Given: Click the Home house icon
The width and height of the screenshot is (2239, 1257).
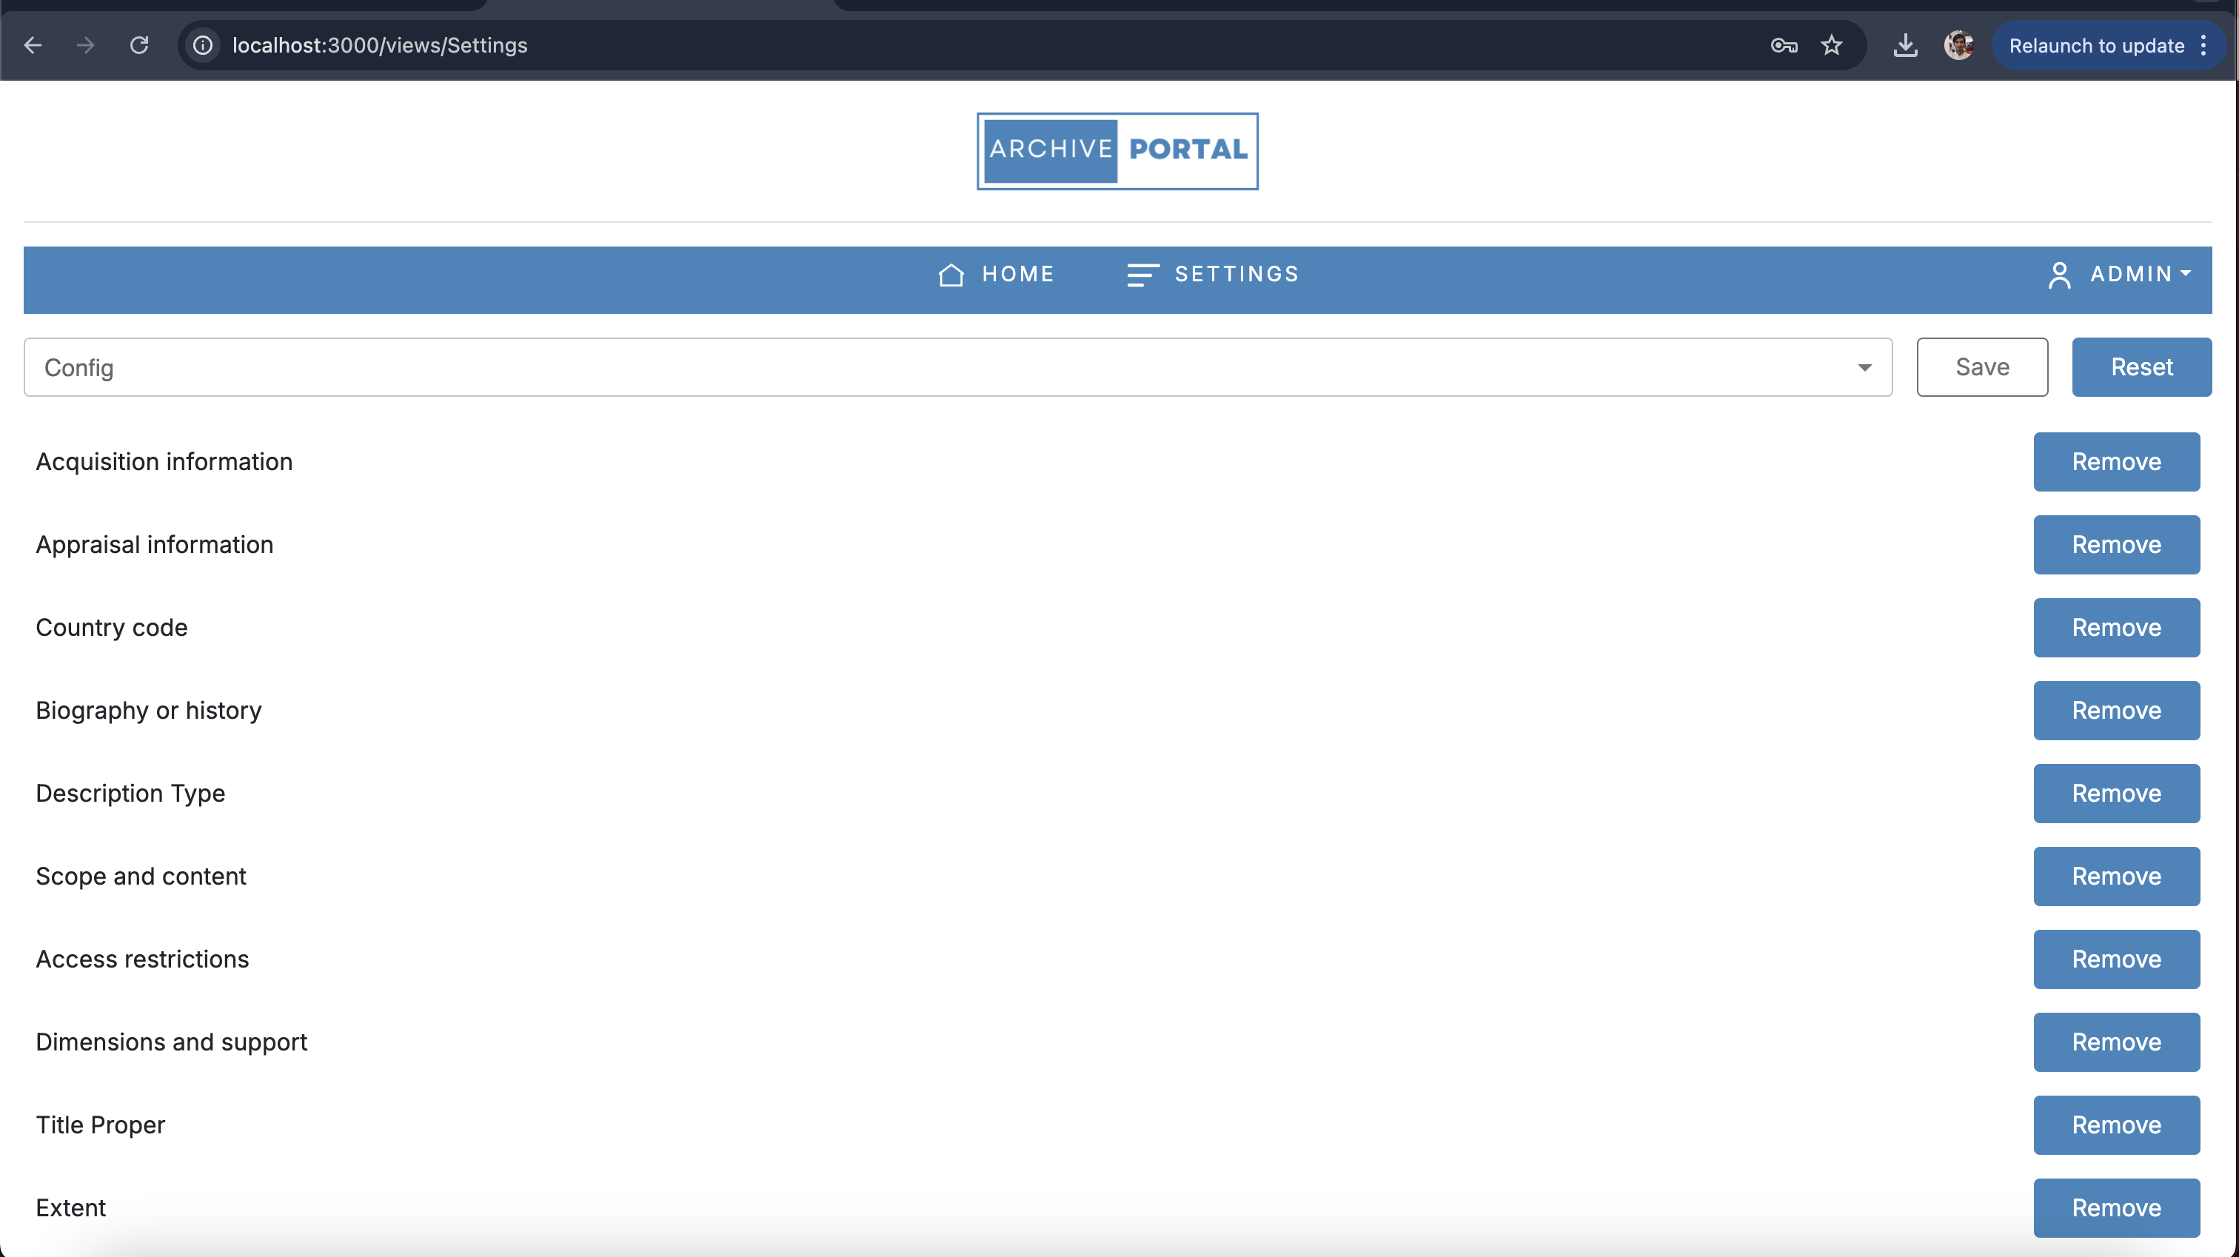Looking at the screenshot, I should pos(951,275).
